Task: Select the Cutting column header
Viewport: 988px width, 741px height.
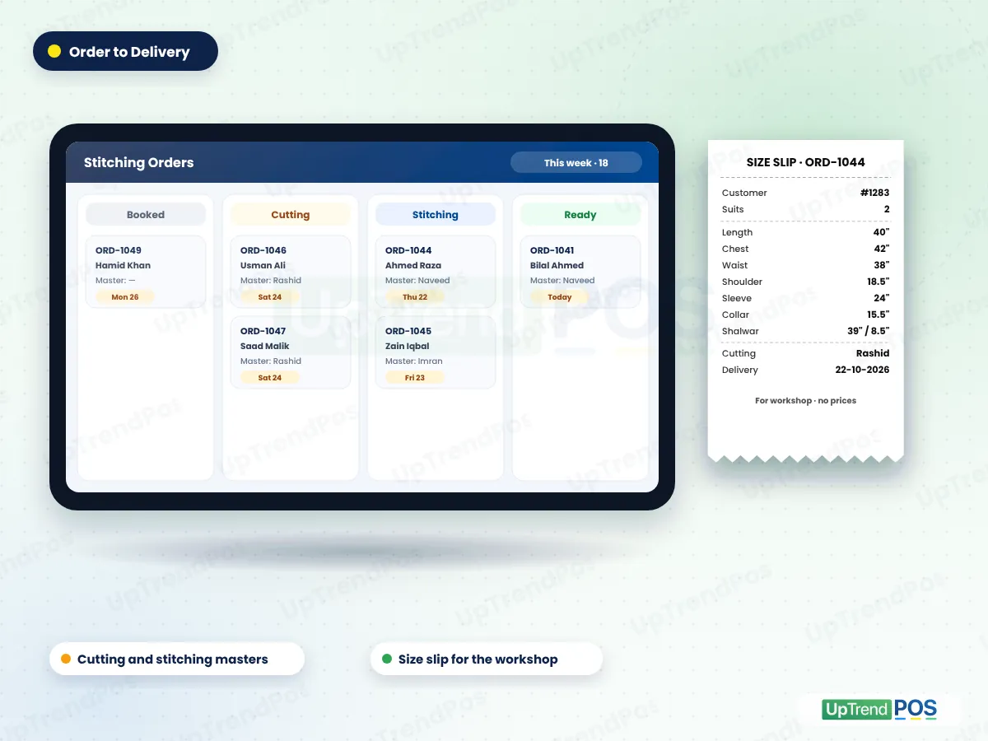Action: pos(291,214)
